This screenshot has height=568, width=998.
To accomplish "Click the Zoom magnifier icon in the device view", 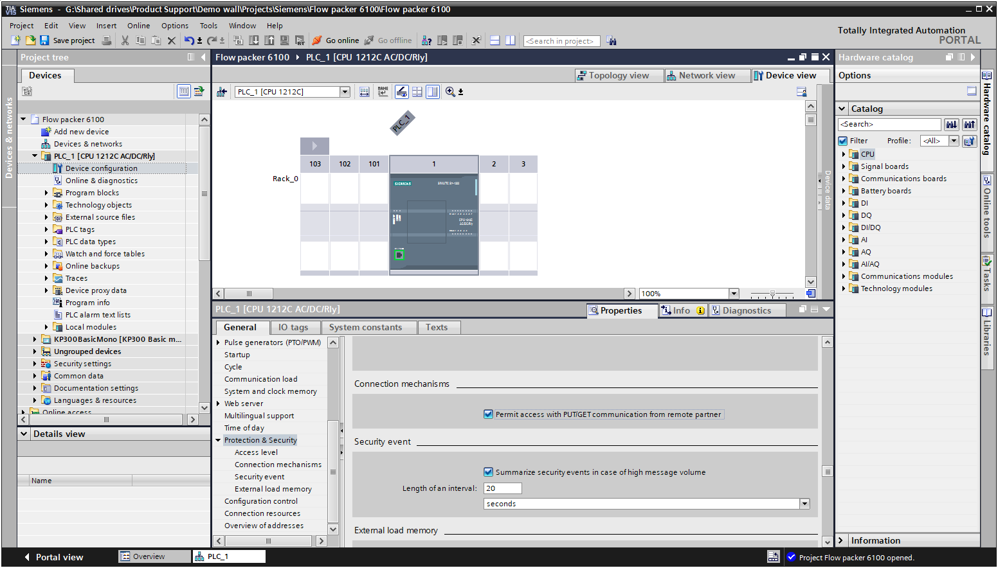I will [450, 92].
